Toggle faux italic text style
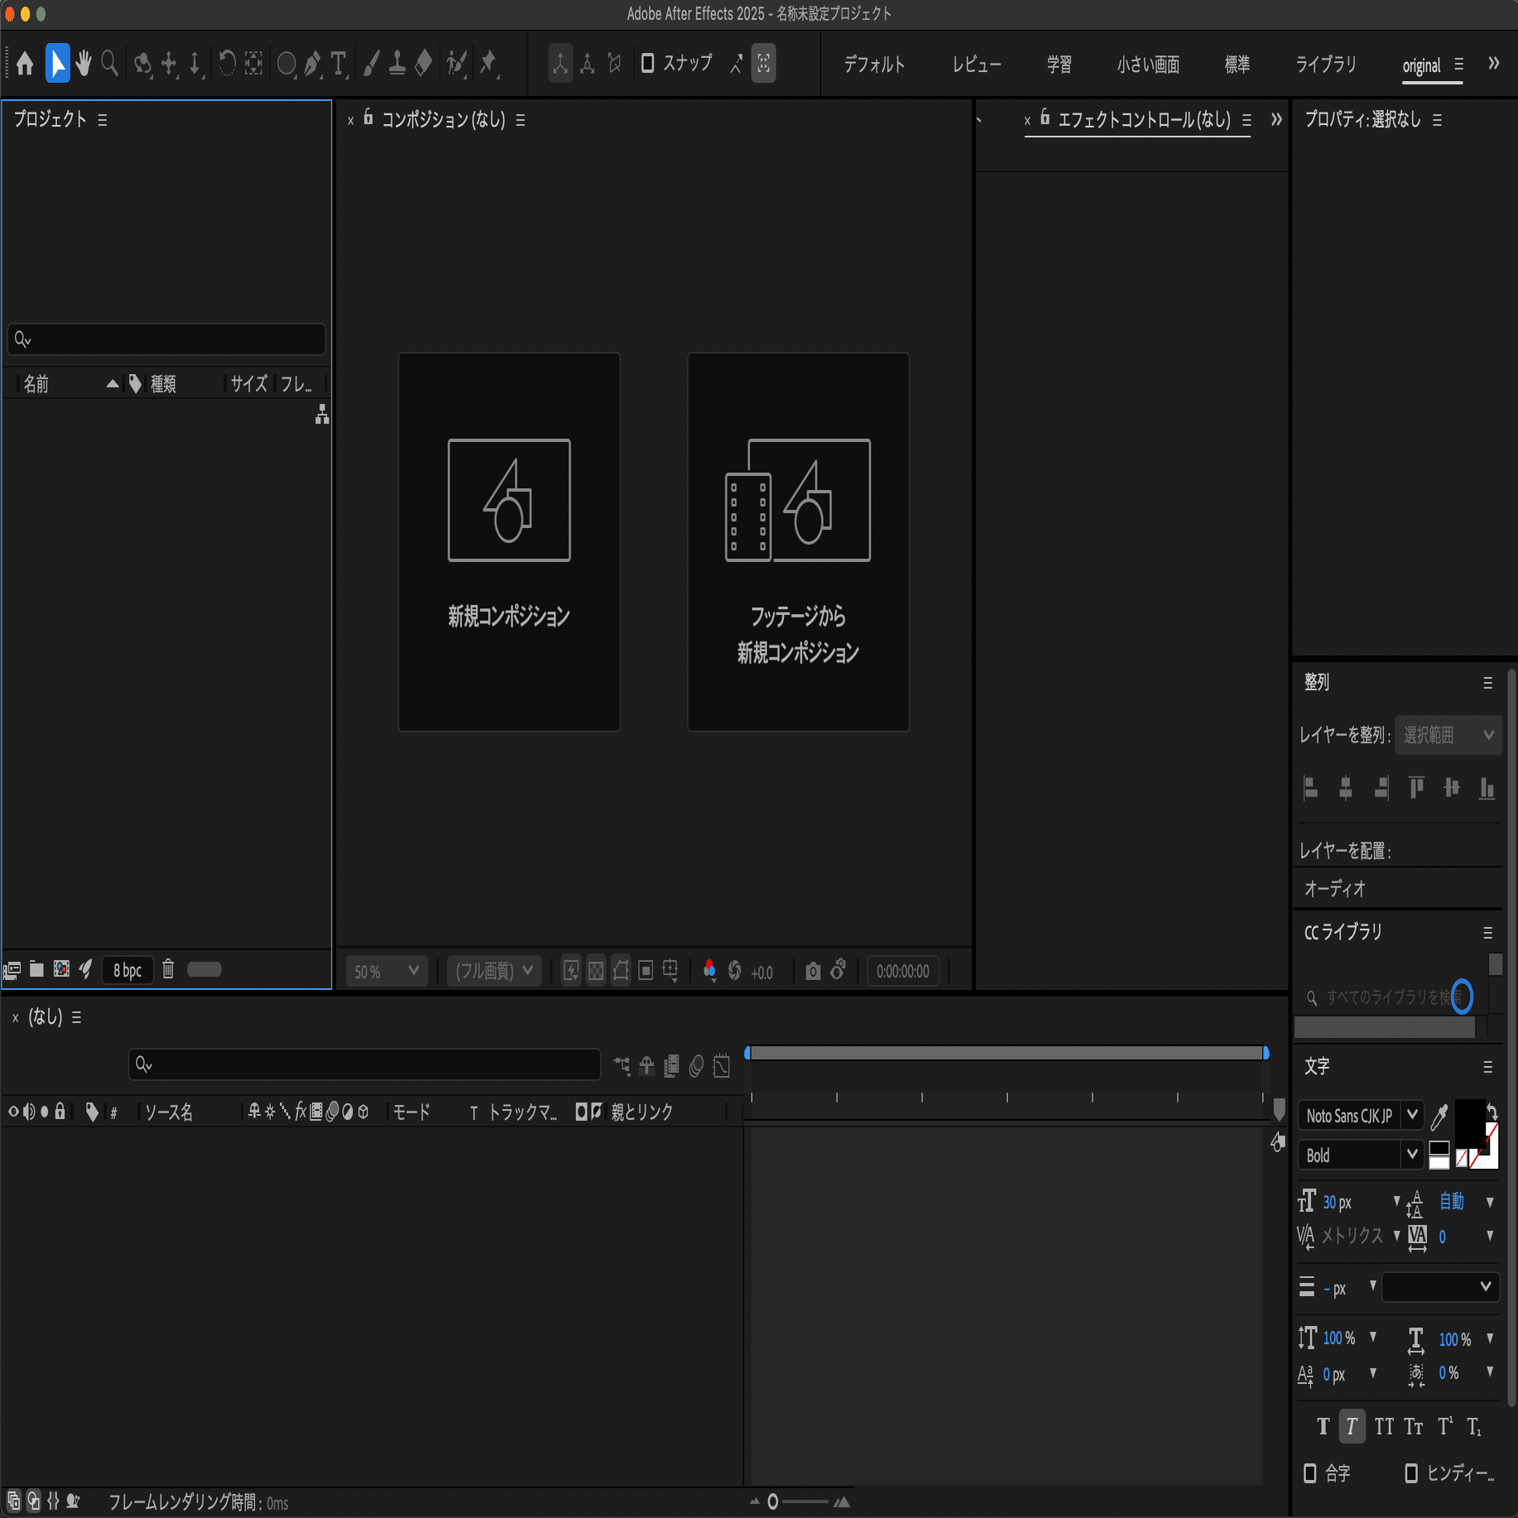Screen dimensions: 1518x1518 [x=1352, y=1426]
